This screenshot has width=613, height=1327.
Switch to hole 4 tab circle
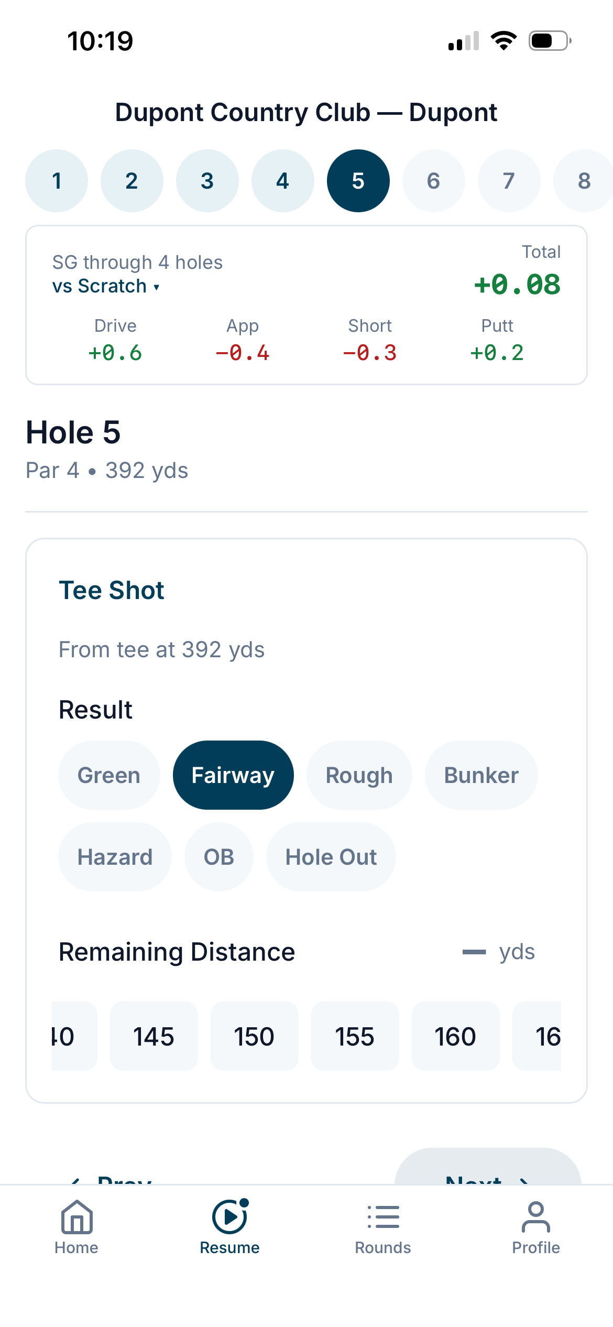282,180
